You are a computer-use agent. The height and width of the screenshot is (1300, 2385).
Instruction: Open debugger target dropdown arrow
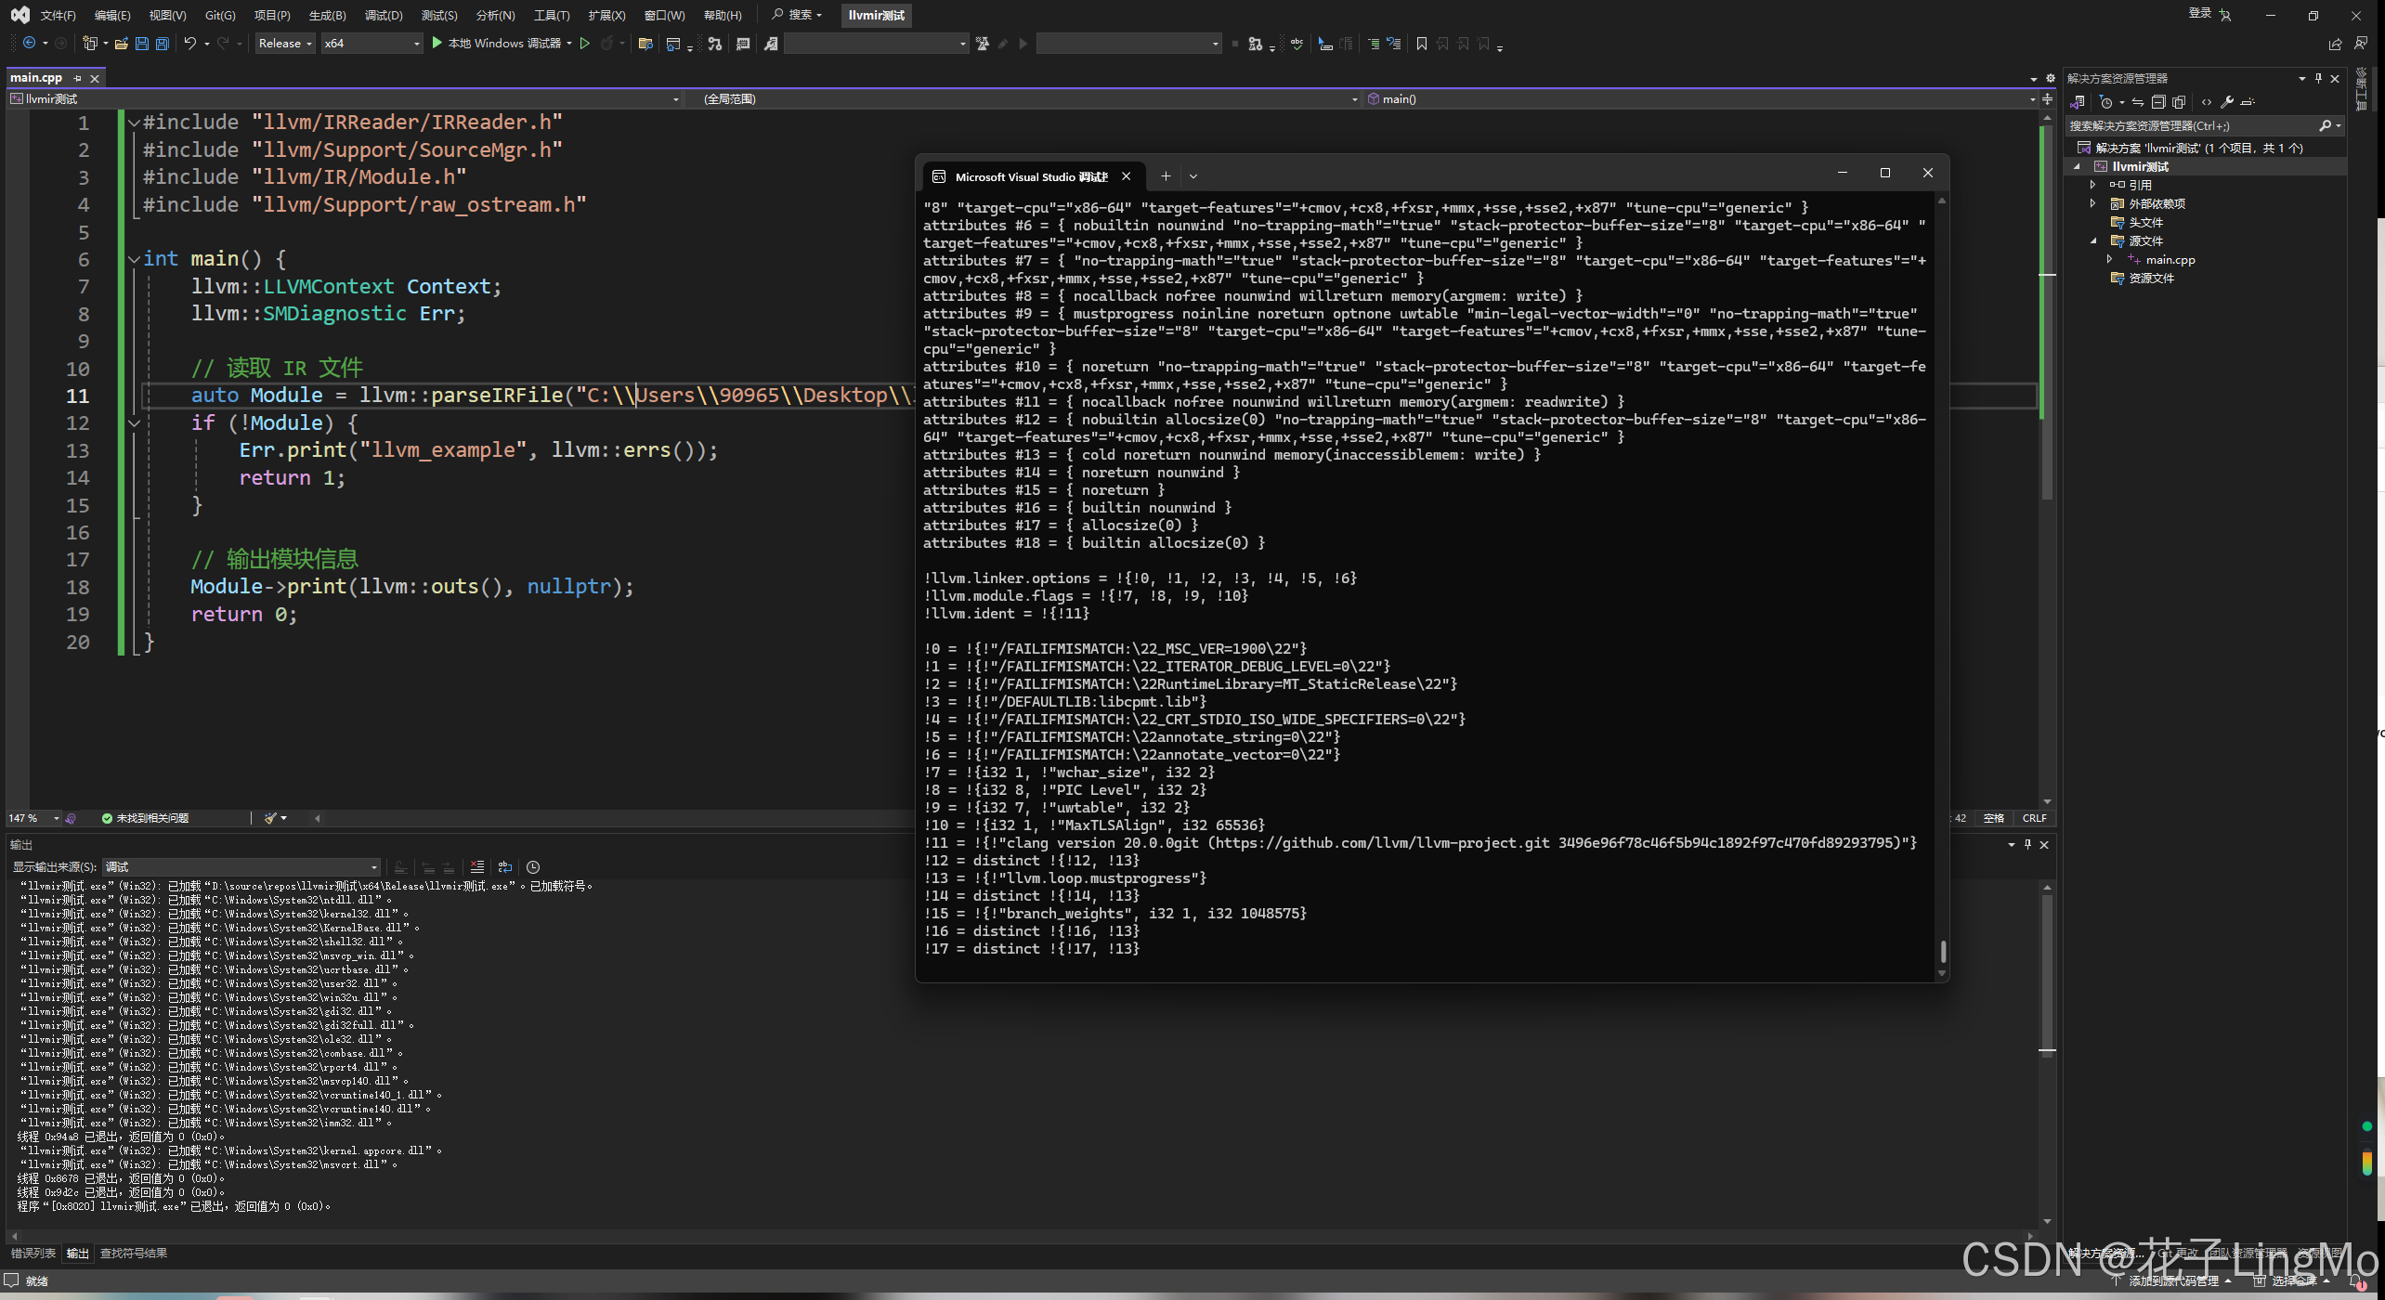(569, 44)
